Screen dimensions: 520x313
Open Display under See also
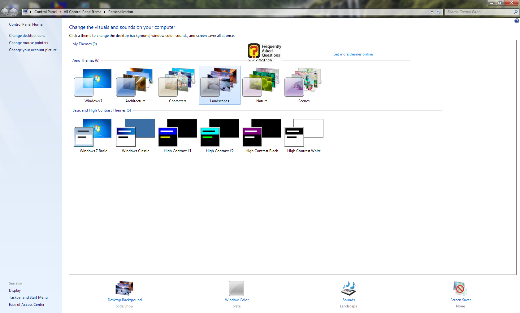(15, 290)
